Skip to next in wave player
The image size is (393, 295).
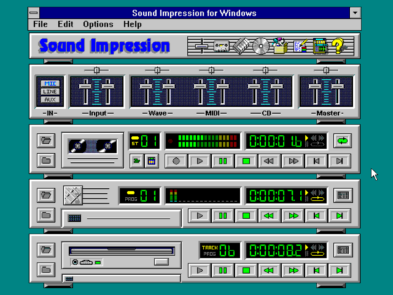340,161
